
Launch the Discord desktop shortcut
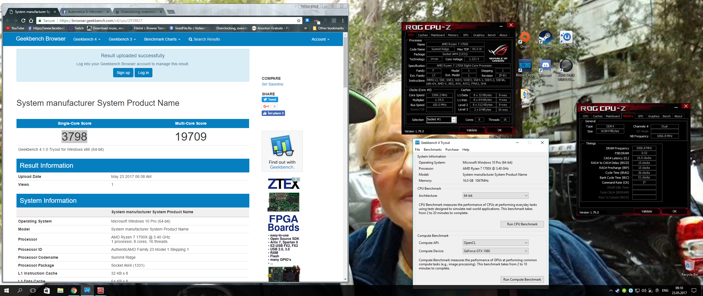[x=545, y=68]
